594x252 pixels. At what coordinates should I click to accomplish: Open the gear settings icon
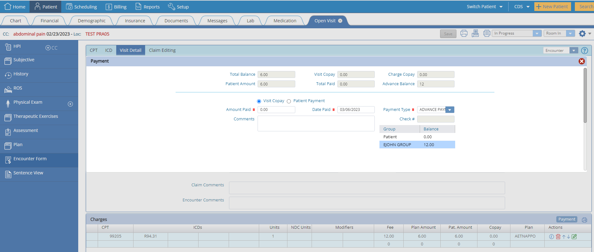pyautogui.click(x=582, y=34)
